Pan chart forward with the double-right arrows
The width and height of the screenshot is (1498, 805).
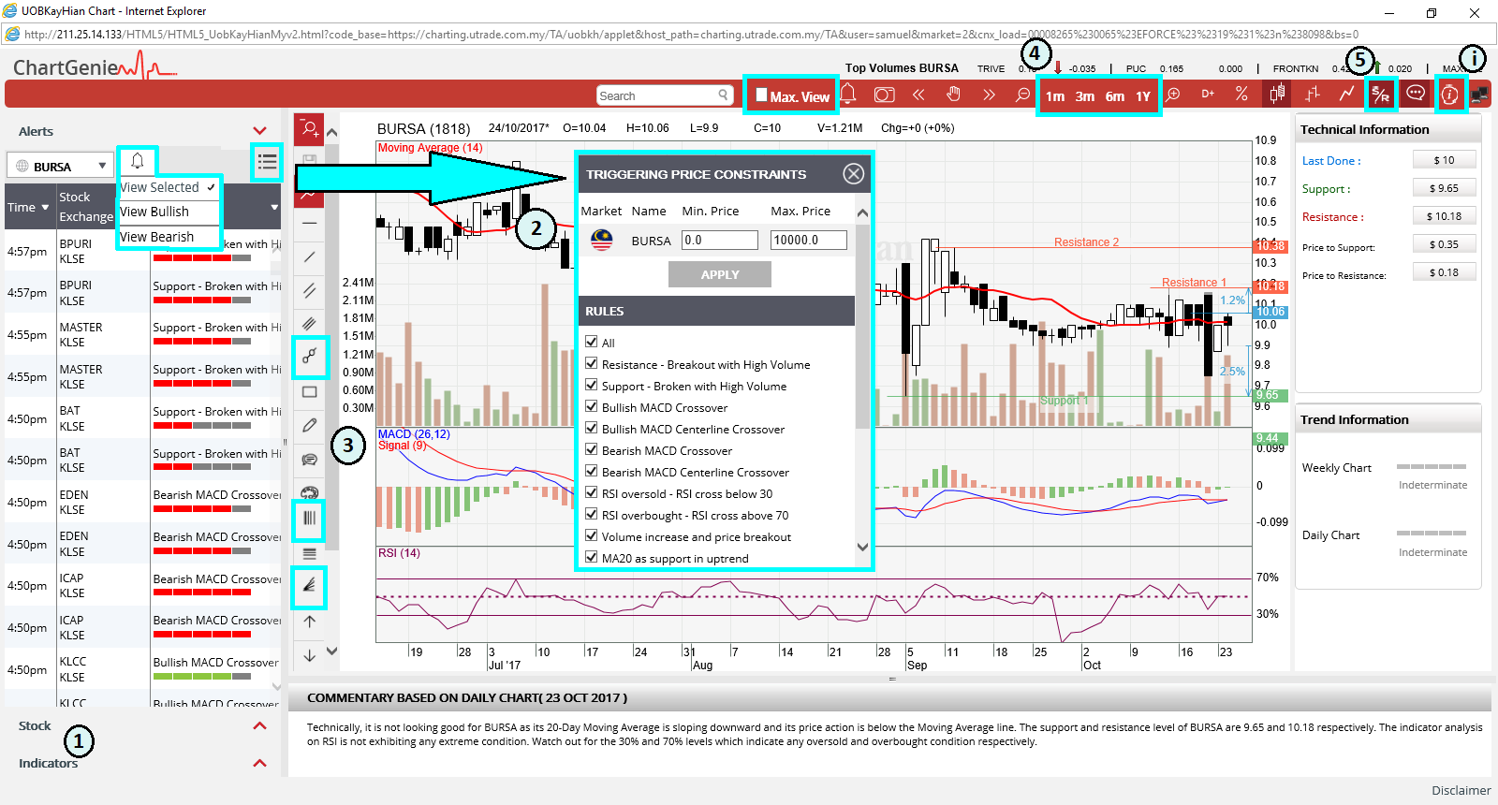point(989,95)
